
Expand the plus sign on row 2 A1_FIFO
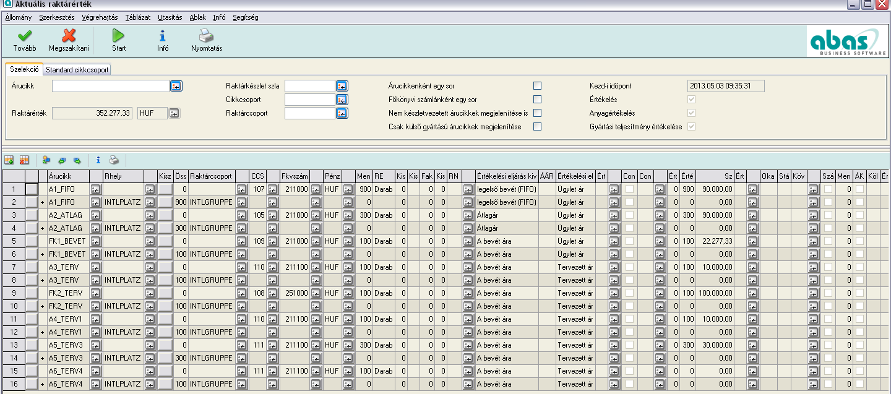(42, 202)
